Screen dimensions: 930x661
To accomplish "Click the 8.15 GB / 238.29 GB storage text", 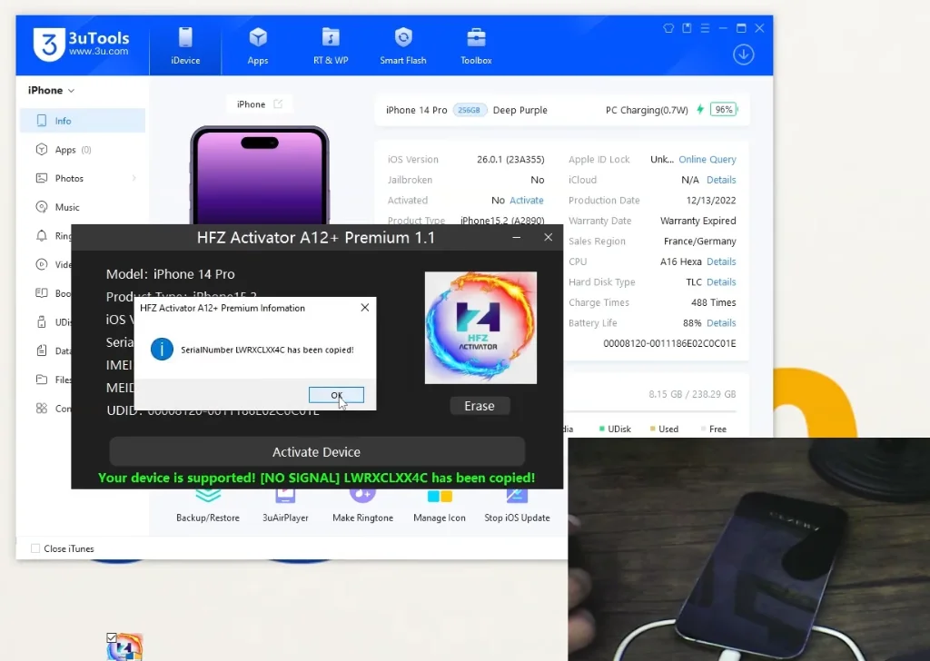I will coord(692,394).
